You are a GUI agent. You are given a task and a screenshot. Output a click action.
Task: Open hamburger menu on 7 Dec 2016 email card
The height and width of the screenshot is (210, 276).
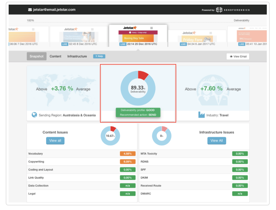pyautogui.click(x=33, y=29)
